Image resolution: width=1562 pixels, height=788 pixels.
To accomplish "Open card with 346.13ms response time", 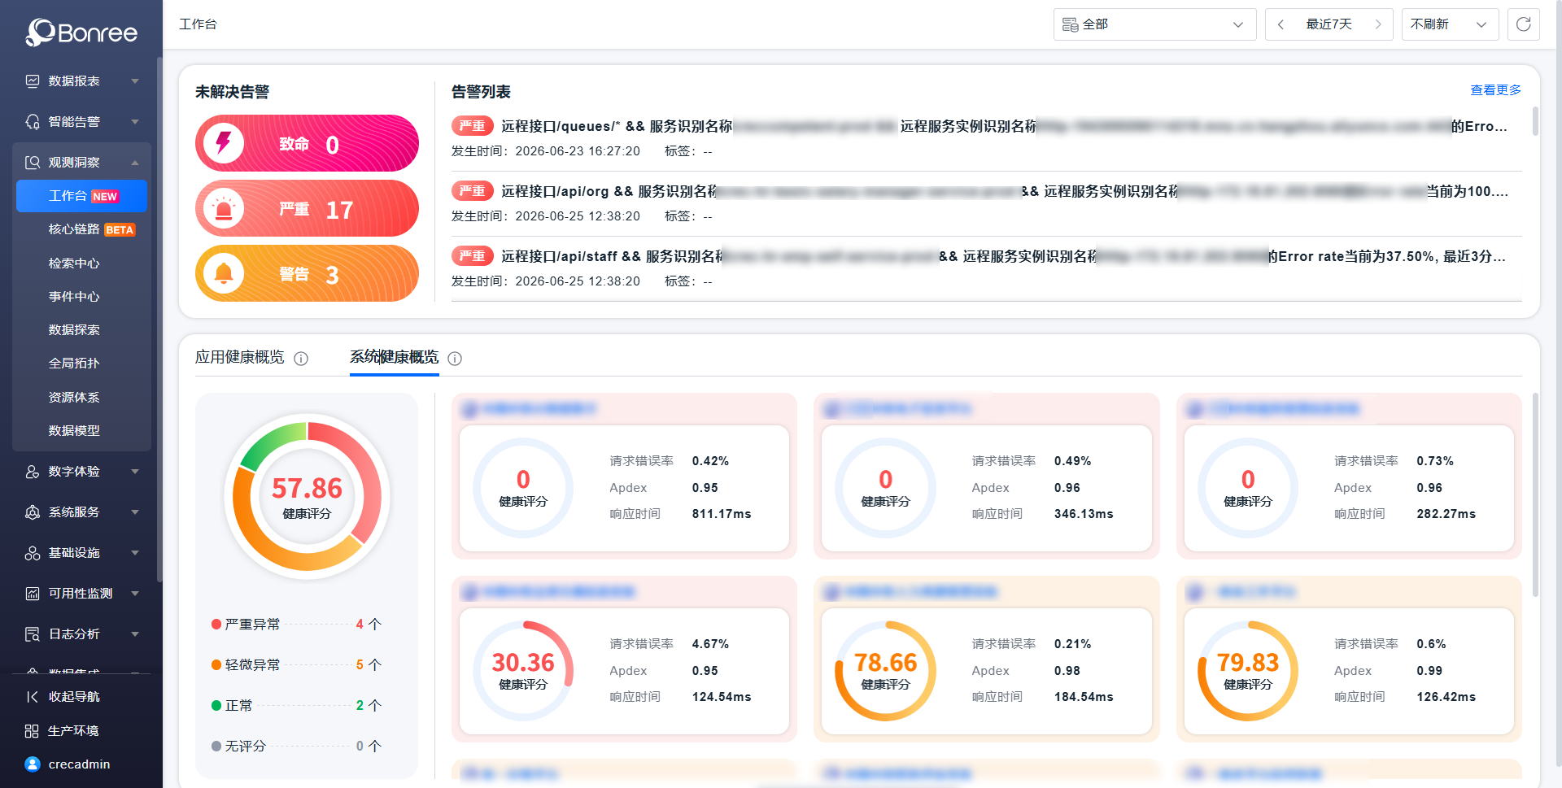I will tap(986, 476).
